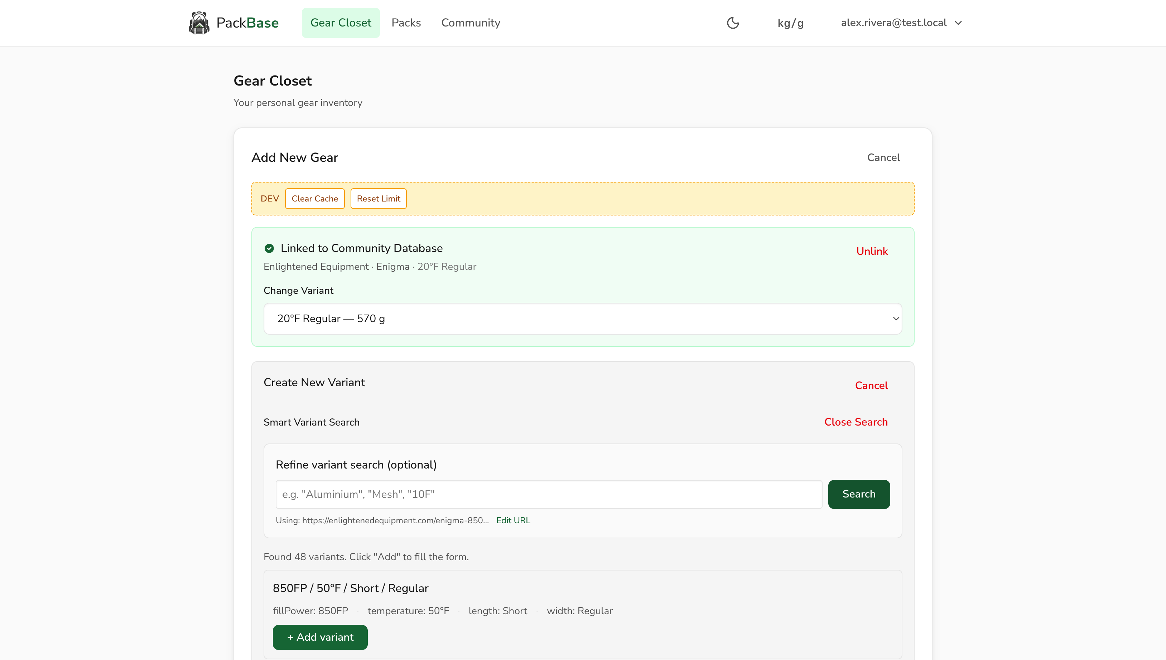
Task: Click the PackBase backpack logo
Action: pos(198,22)
